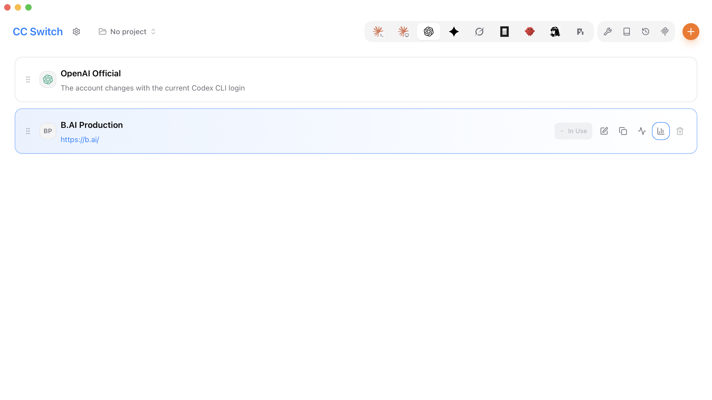This screenshot has width=712, height=400.
Task: Click the In Use status button
Action: (573, 131)
